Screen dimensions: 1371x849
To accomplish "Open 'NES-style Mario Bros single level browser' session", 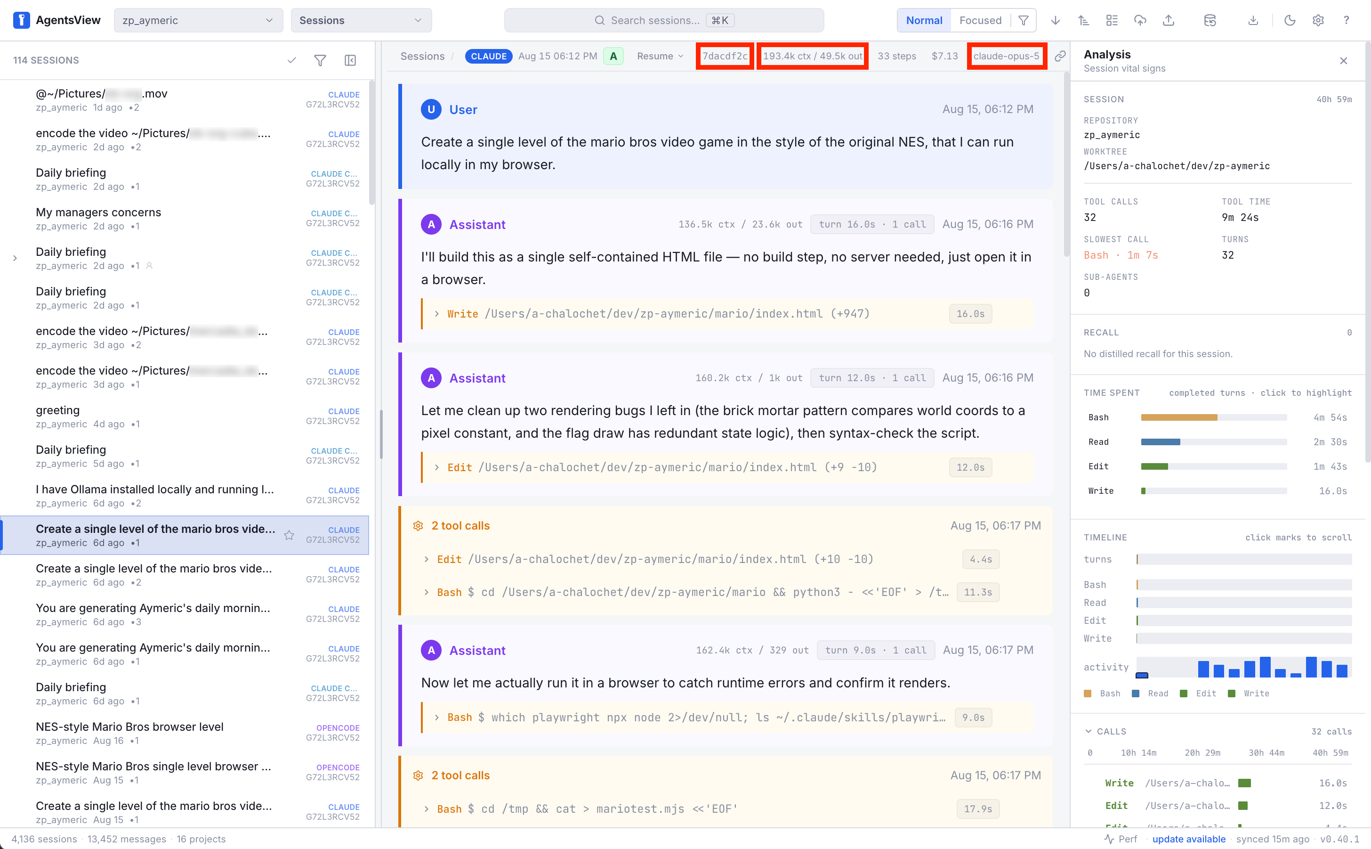I will 185,773.
